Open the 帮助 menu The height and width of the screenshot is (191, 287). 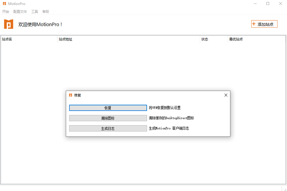point(46,11)
